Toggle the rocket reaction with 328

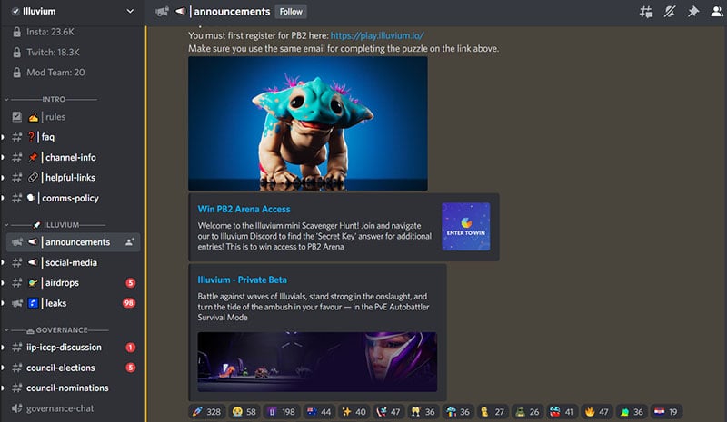206,412
